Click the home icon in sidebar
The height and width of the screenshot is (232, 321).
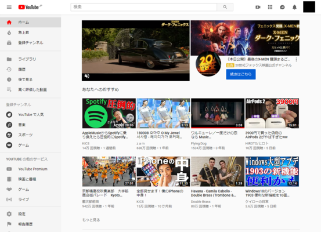9,22
